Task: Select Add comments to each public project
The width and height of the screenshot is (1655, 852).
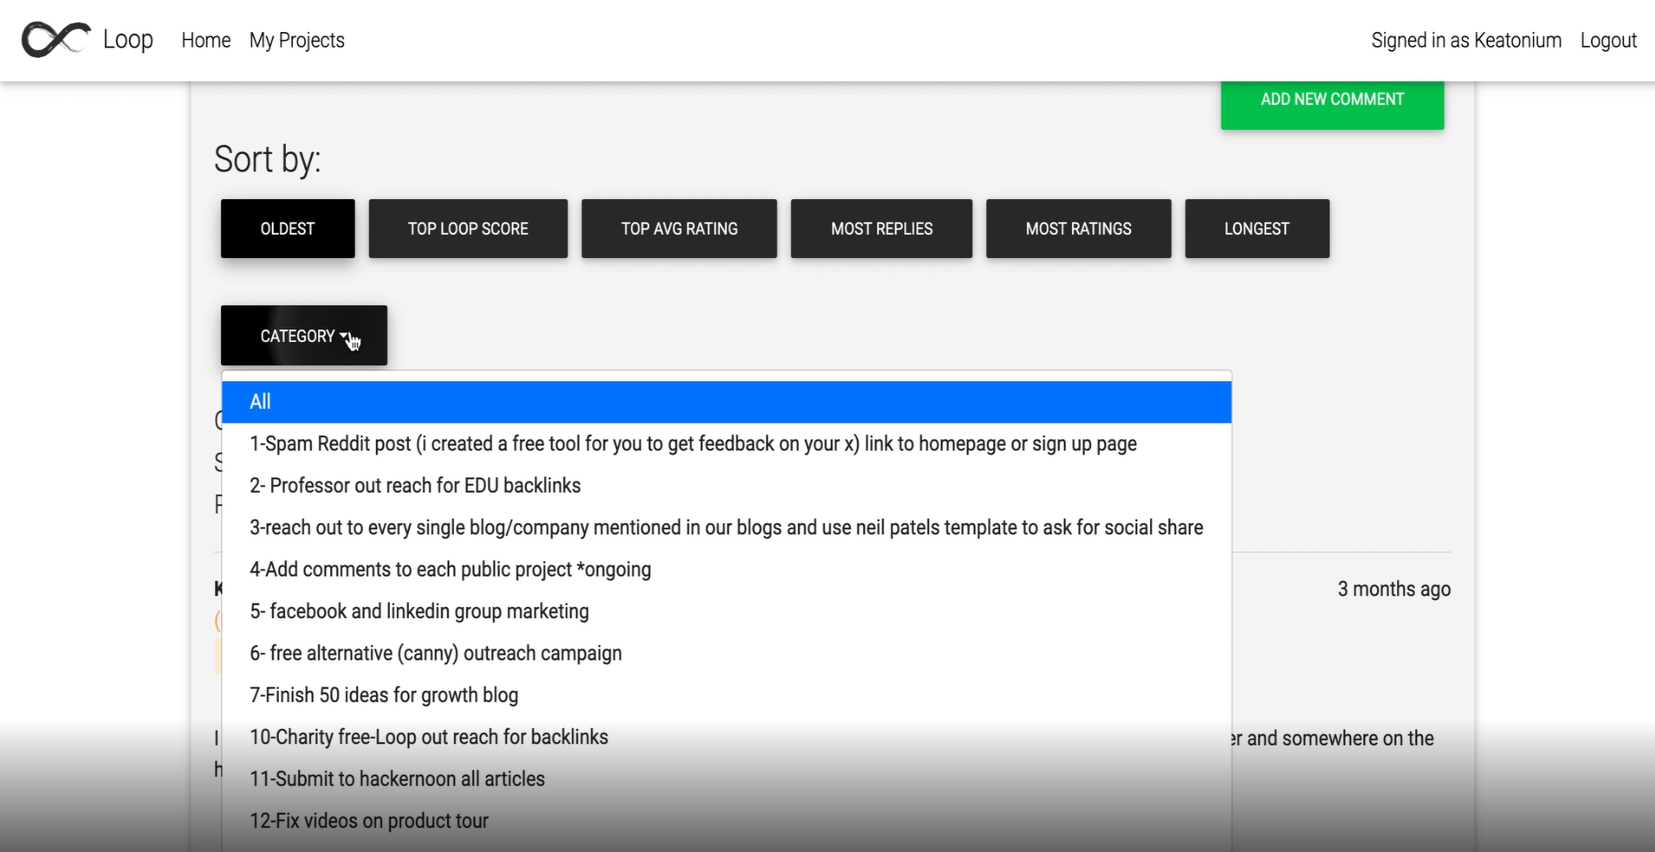Action: (x=727, y=570)
